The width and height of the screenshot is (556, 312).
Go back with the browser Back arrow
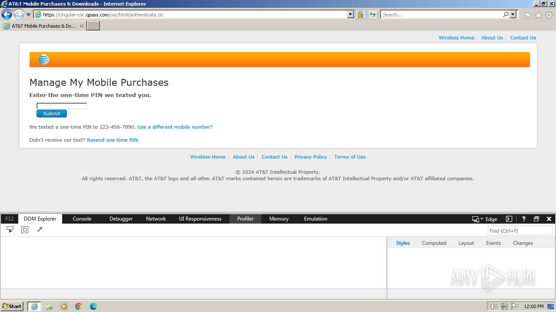tap(7, 14)
